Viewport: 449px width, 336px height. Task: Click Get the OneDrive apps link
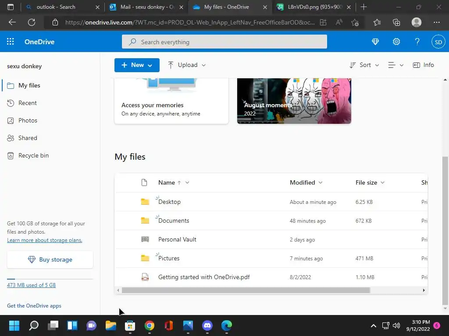pyautogui.click(x=34, y=306)
